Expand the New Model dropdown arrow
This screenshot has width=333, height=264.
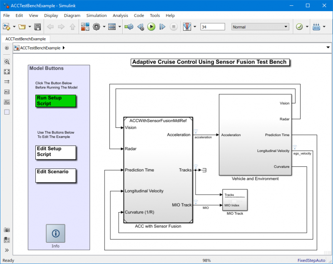[14, 27]
